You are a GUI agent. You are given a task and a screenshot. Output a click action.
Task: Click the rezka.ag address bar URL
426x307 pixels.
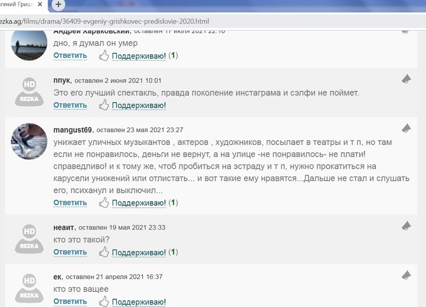[x=104, y=21]
